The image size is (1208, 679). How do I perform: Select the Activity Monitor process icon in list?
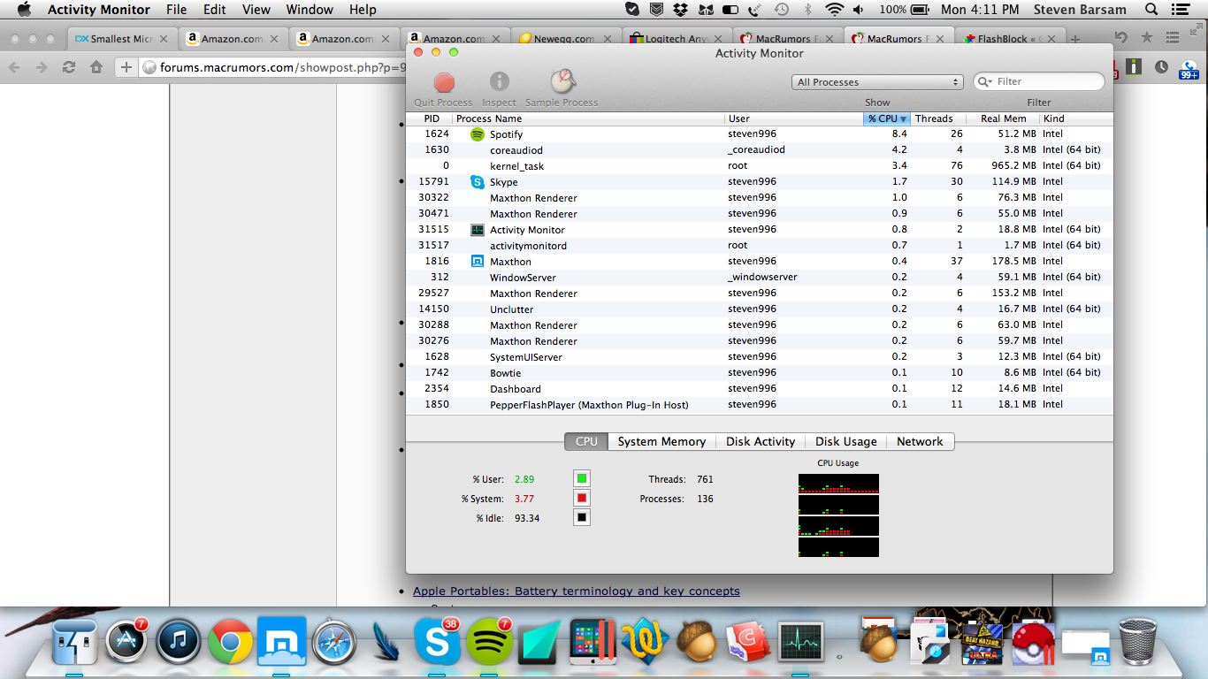pyautogui.click(x=478, y=230)
